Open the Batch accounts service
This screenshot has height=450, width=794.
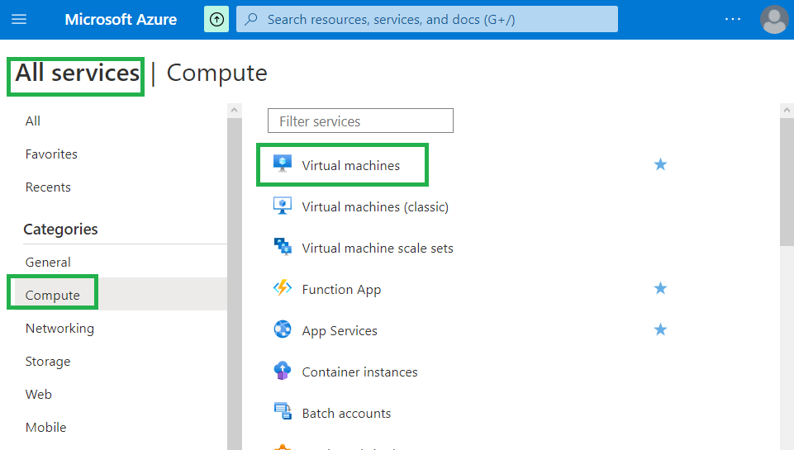(x=346, y=414)
